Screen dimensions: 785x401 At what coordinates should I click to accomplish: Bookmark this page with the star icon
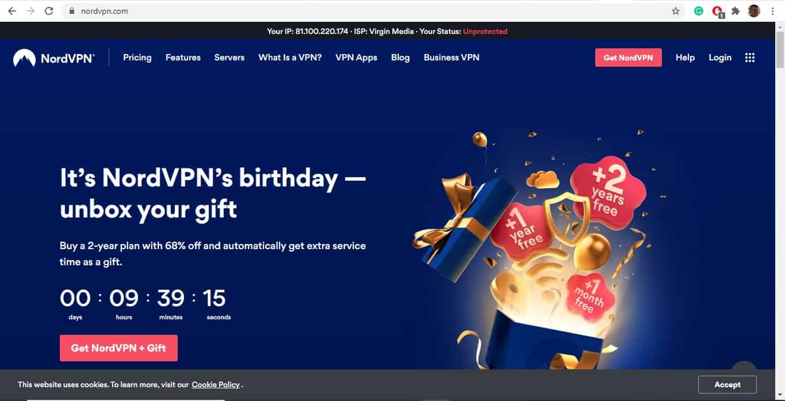coord(676,11)
